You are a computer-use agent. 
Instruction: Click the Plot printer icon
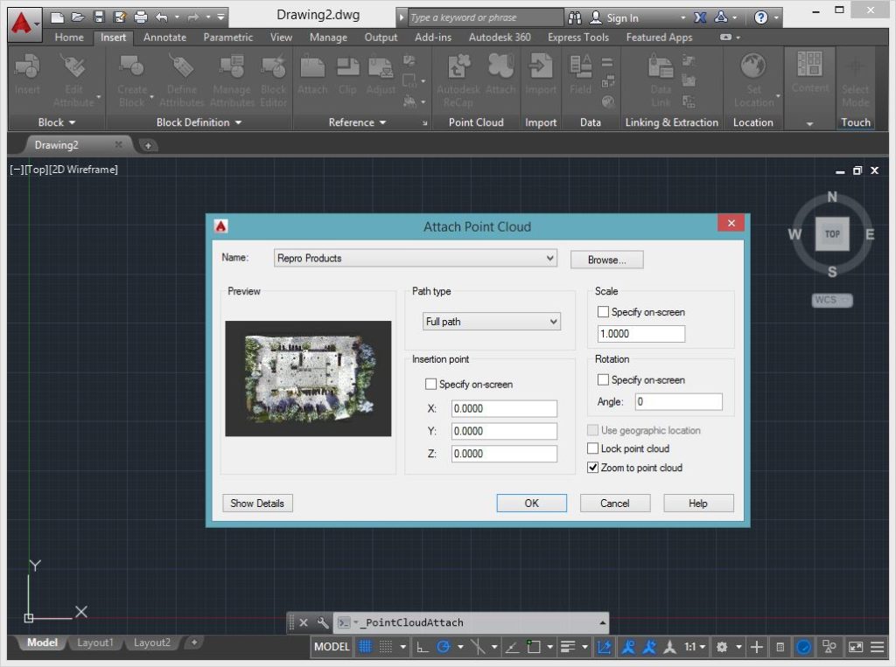(x=141, y=17)
